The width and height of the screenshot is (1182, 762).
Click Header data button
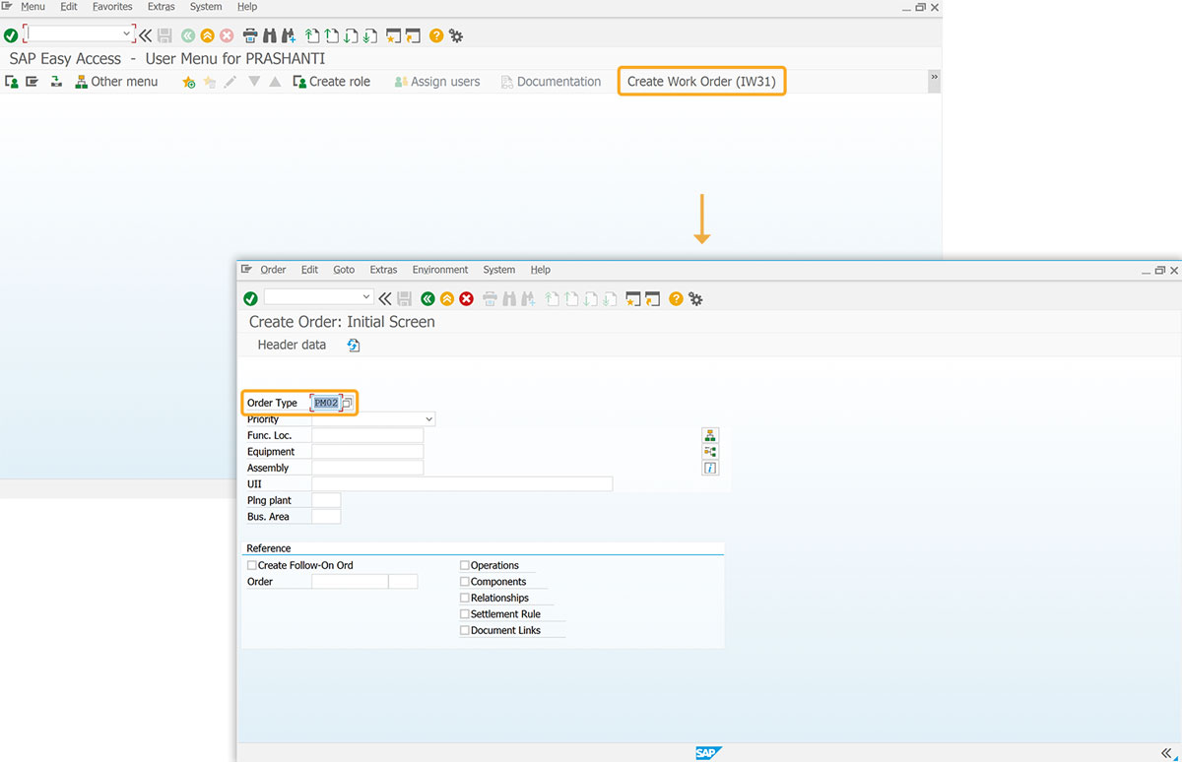pos(292,345)
